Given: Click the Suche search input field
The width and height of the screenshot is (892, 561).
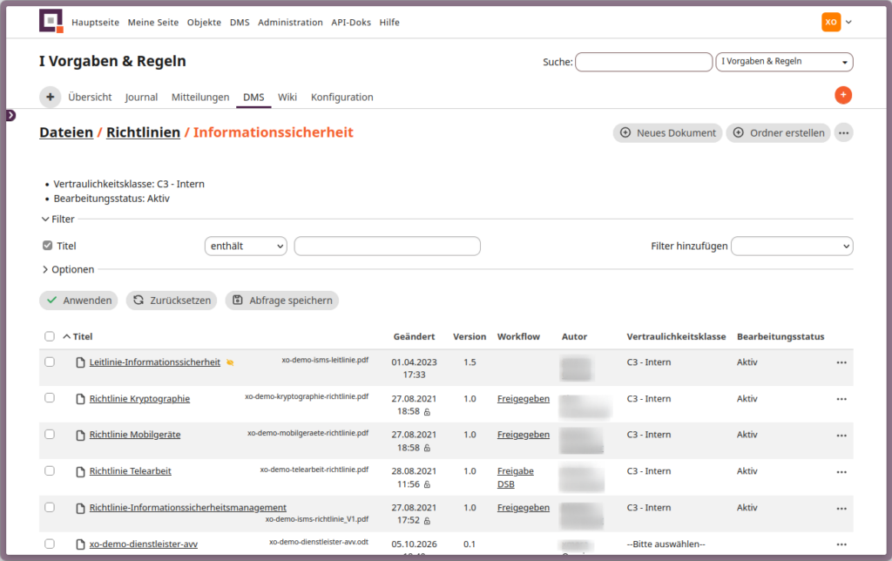Looking at the screenshot, I should (644, 62).
